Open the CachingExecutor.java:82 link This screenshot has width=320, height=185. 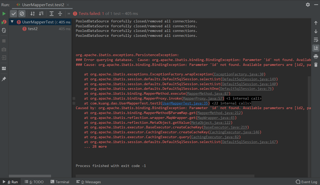point(215,137)
